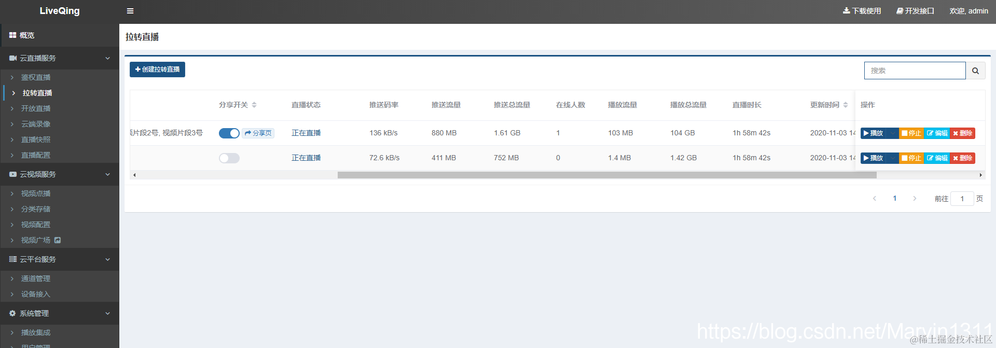Image resolution: width=996 pixels, height=348 pixels.
Task: Click 编辑 in the 72.6 kB/s row
Action: point(937,158)
